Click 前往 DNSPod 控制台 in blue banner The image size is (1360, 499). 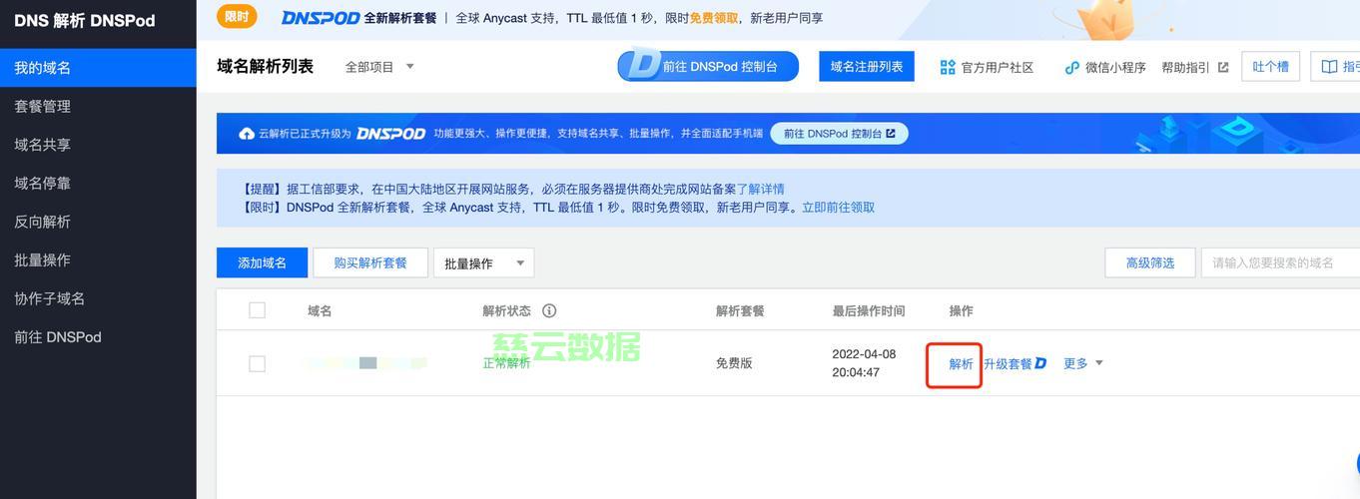(x=839, y=133)
